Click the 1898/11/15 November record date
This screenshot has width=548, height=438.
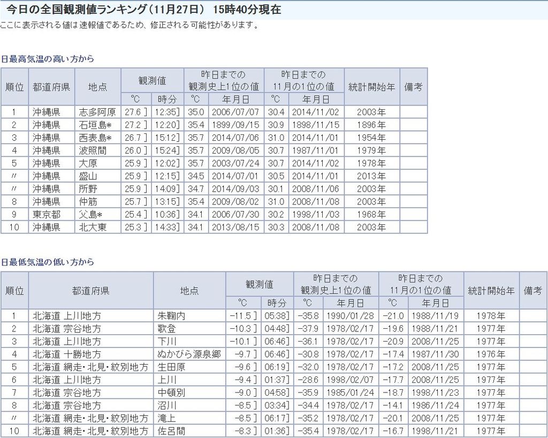[316, 125]
